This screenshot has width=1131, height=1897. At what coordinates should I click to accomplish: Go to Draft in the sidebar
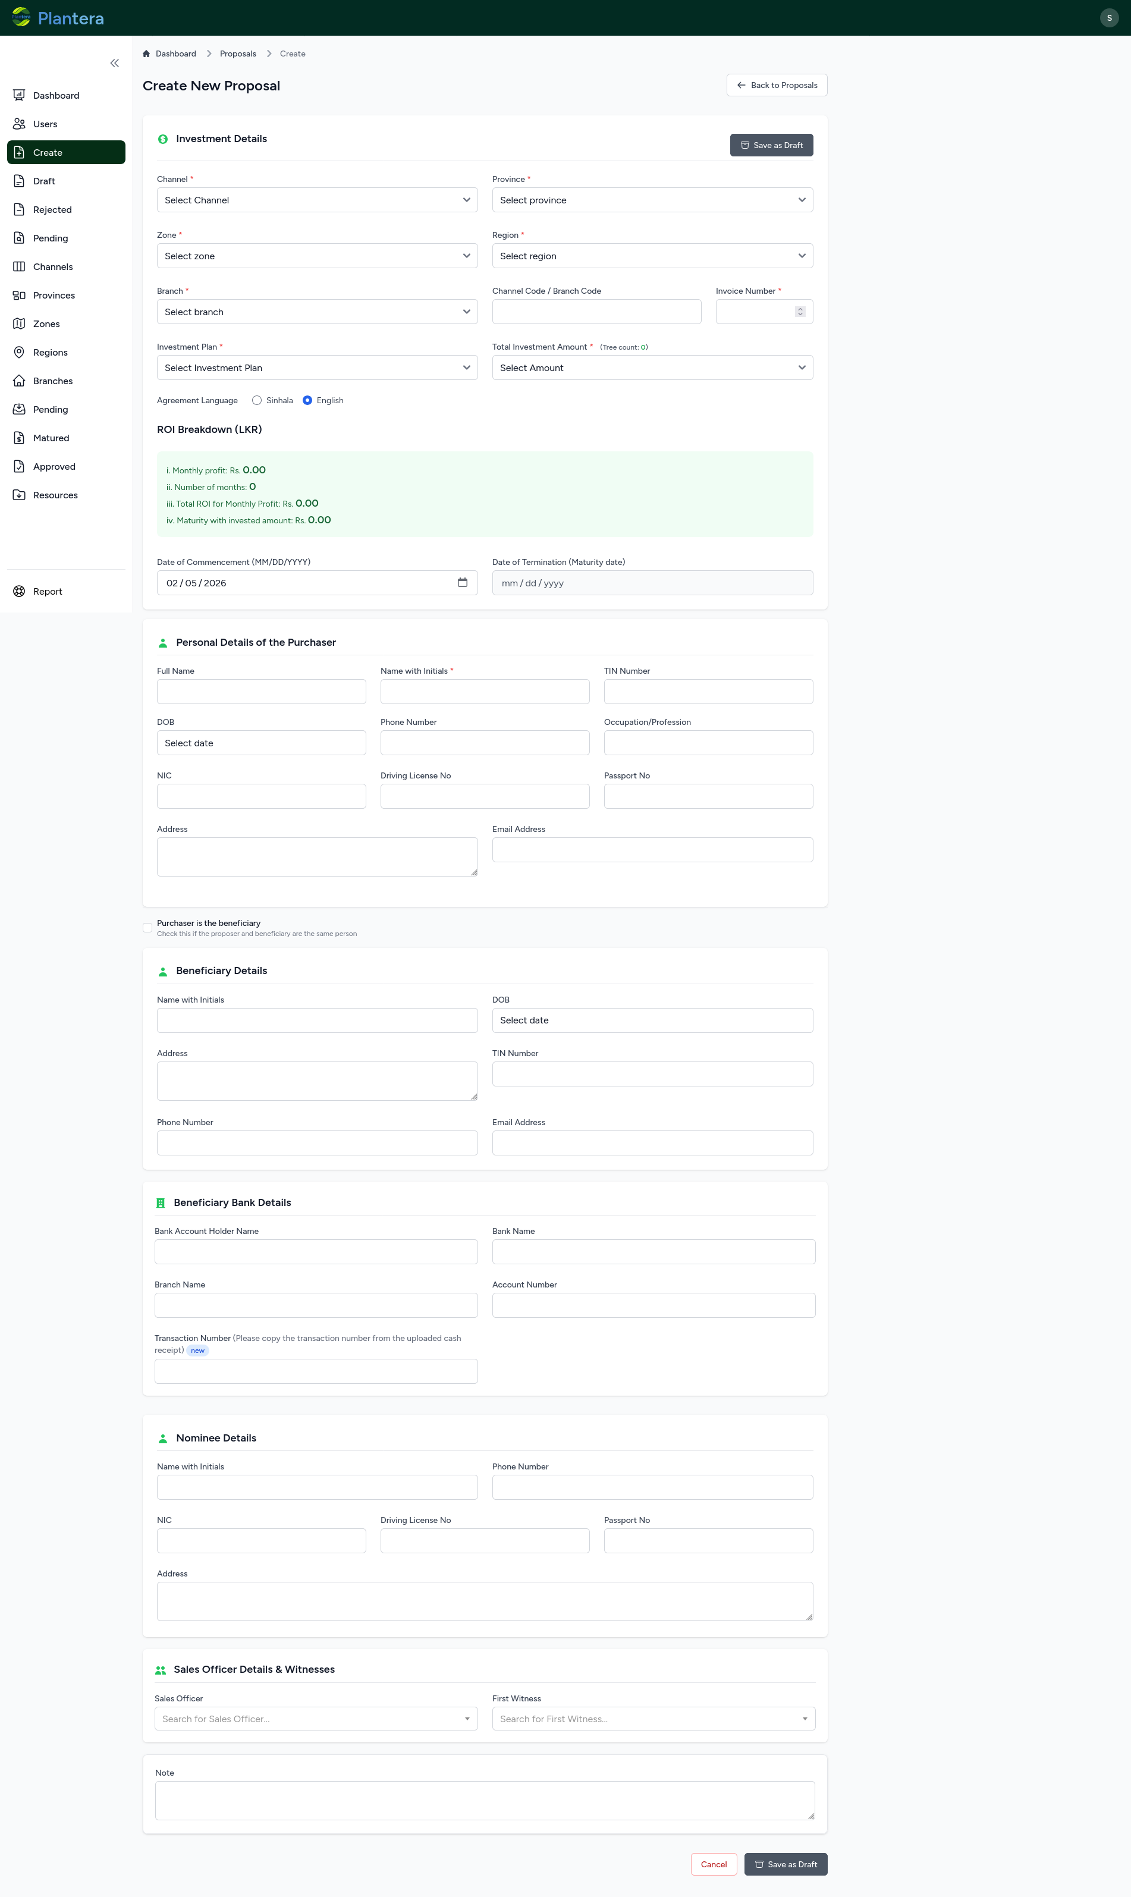pyautogui.click(x=44, y=181)
